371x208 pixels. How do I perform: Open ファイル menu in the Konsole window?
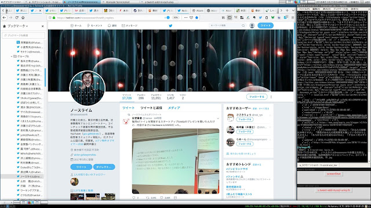[304, 9]
